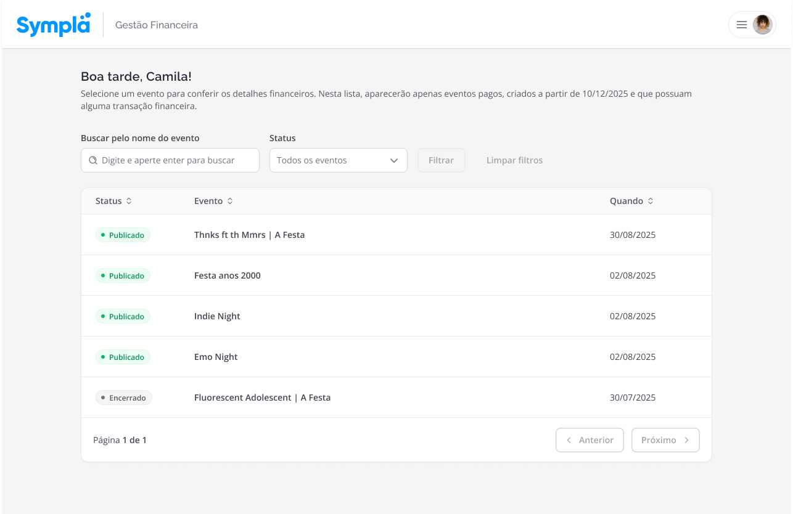The width and height of the screenshot is (793, 514).
Task: Select the Emo Night event
Action: point(216,357)
